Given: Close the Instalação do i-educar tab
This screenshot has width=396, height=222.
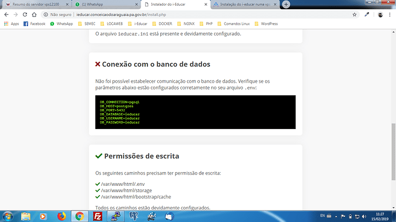Looking at the screenshot, I should pyautogui.click(x=275, y=4).
